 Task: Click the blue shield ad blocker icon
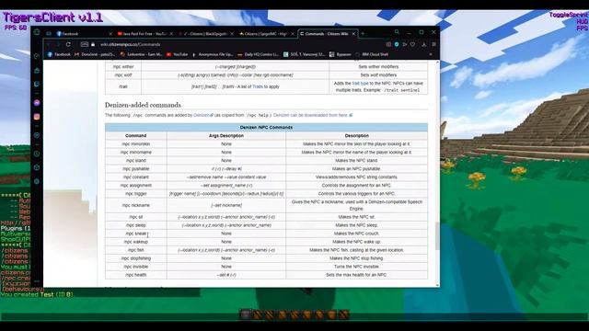tap(397, 44)
